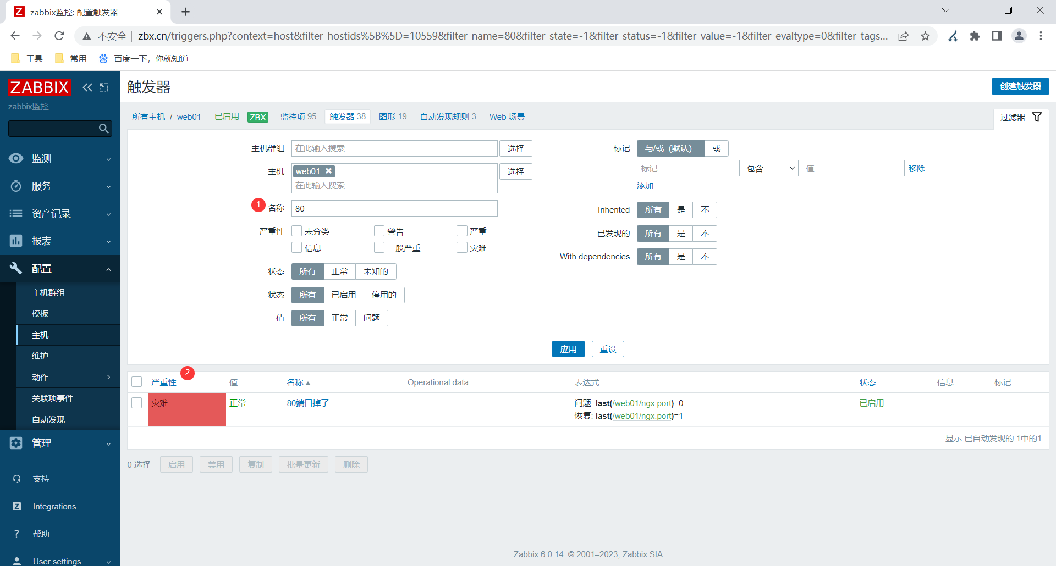This screenshot has width=1056, height=566.
Task: Click the green ZBX availability badge
Action: 258,116
